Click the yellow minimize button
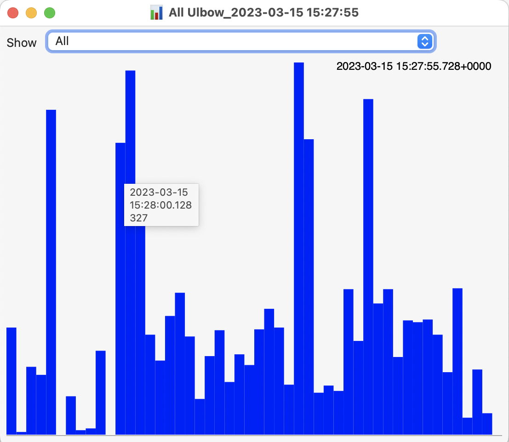 click(x=31, y=13)
